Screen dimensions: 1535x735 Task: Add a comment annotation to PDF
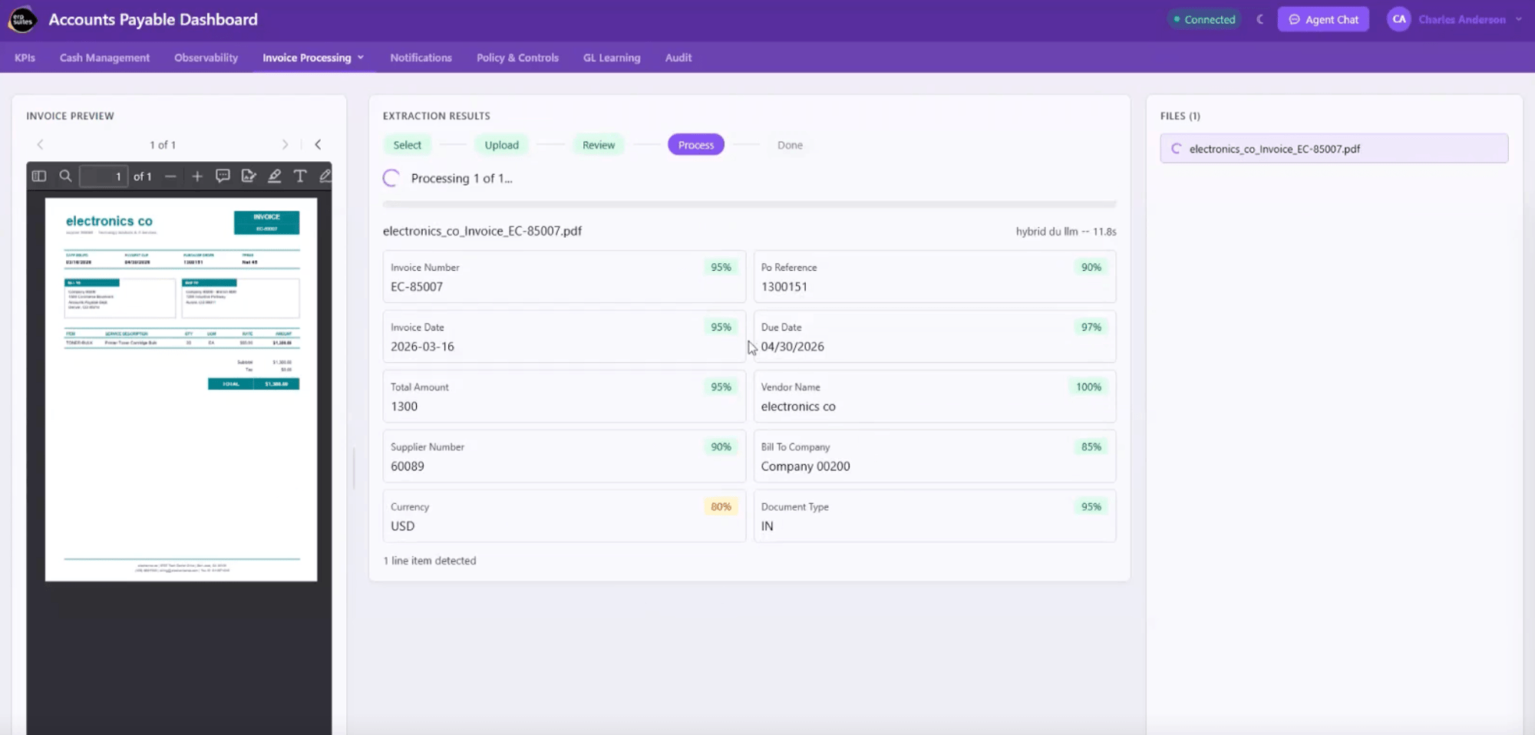click(223, 176)
